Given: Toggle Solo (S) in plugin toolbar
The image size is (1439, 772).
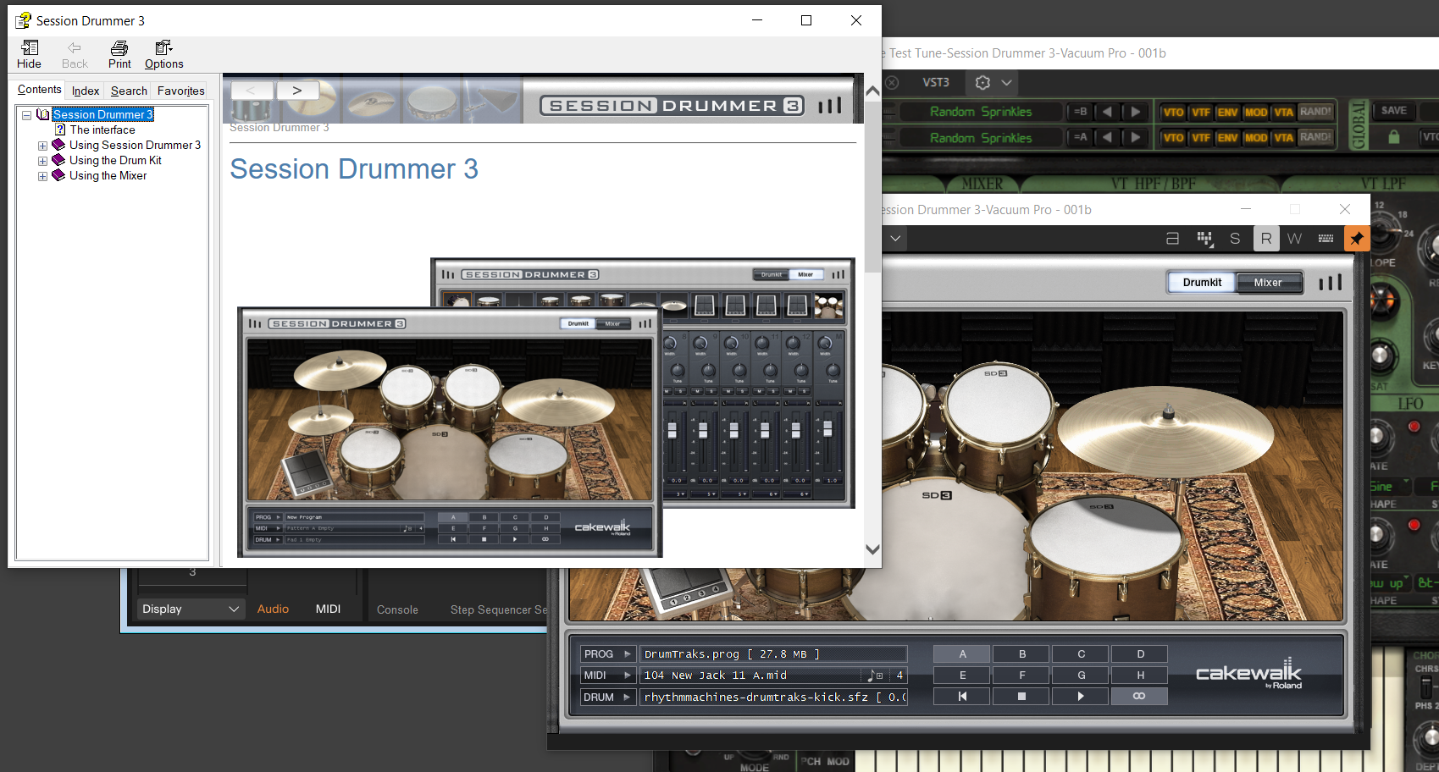Looking at the screenshot, I should 1235,239.
